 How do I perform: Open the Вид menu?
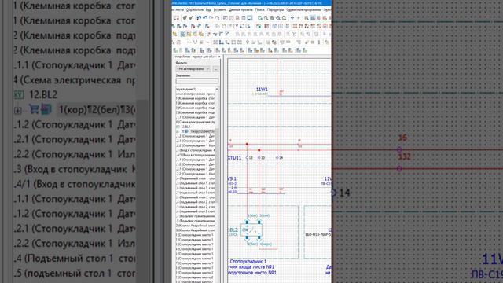[x=209, y=10]
